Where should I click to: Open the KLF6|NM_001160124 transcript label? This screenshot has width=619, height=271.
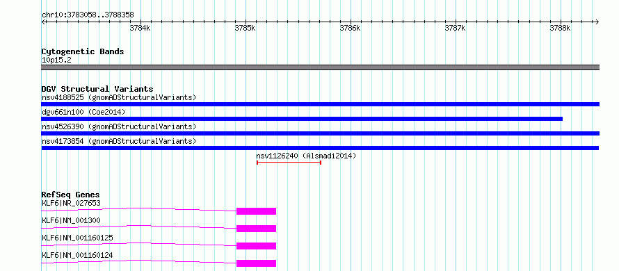pyautogui.click(x=77, y=255)
